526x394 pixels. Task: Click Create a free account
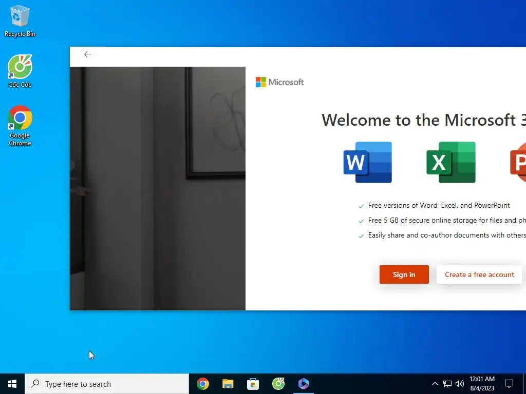[x=479, y=274]
